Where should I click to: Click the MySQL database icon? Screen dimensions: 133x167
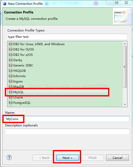click(x=11, y=92)
